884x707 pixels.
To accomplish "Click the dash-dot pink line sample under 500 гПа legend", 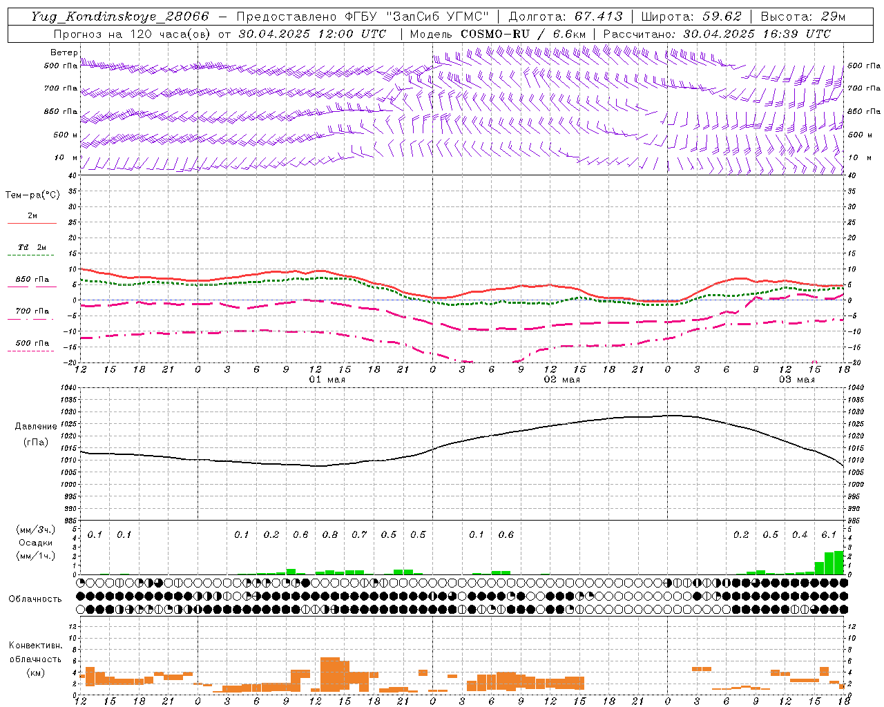I will coord(31,351).
